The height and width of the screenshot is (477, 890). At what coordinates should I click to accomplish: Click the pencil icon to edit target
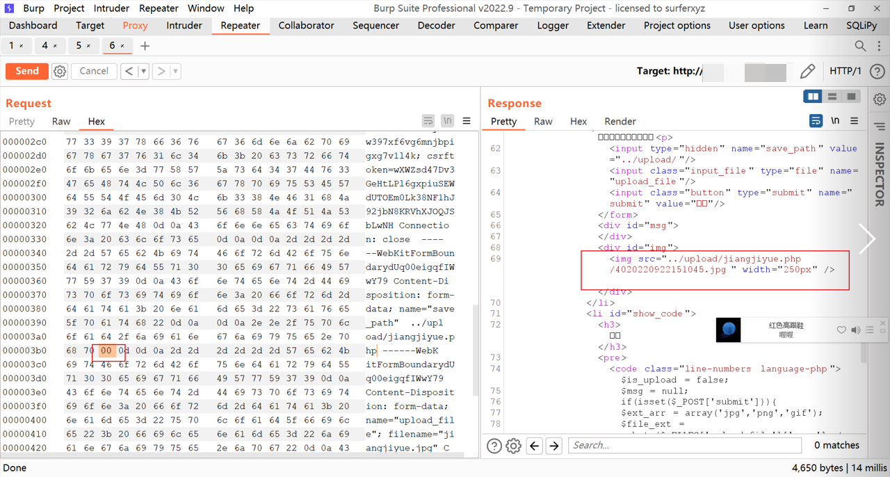807,71
